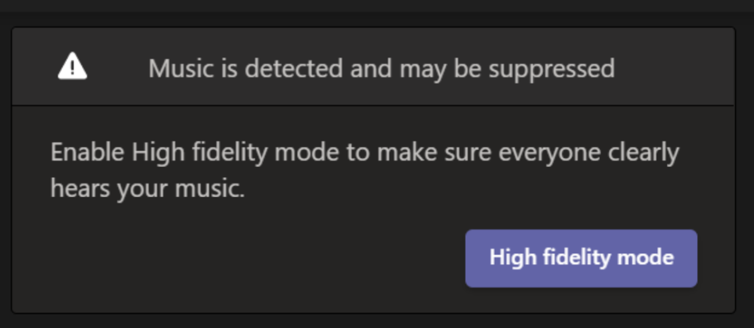Image resolution: width=754 pixels, height=328 pixels.
Task: Activate the purple High fidelity button
Action: pos(581,258)
